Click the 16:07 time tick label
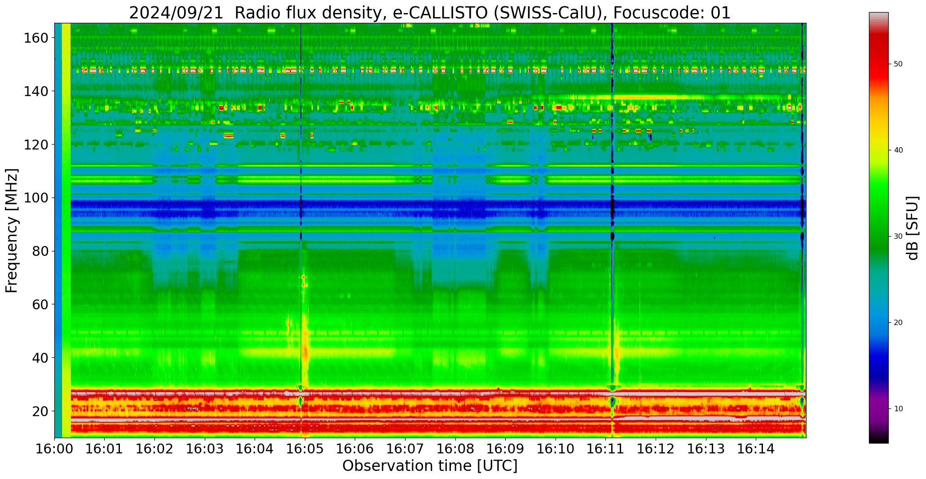This screenshot has width=926, height=479. click(x=405, y=448)
